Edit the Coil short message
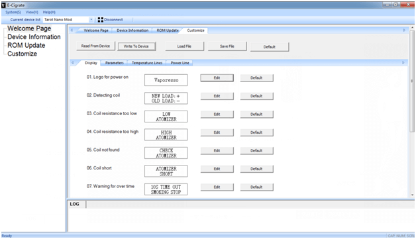The image size is (416, 239). point(217,169)
